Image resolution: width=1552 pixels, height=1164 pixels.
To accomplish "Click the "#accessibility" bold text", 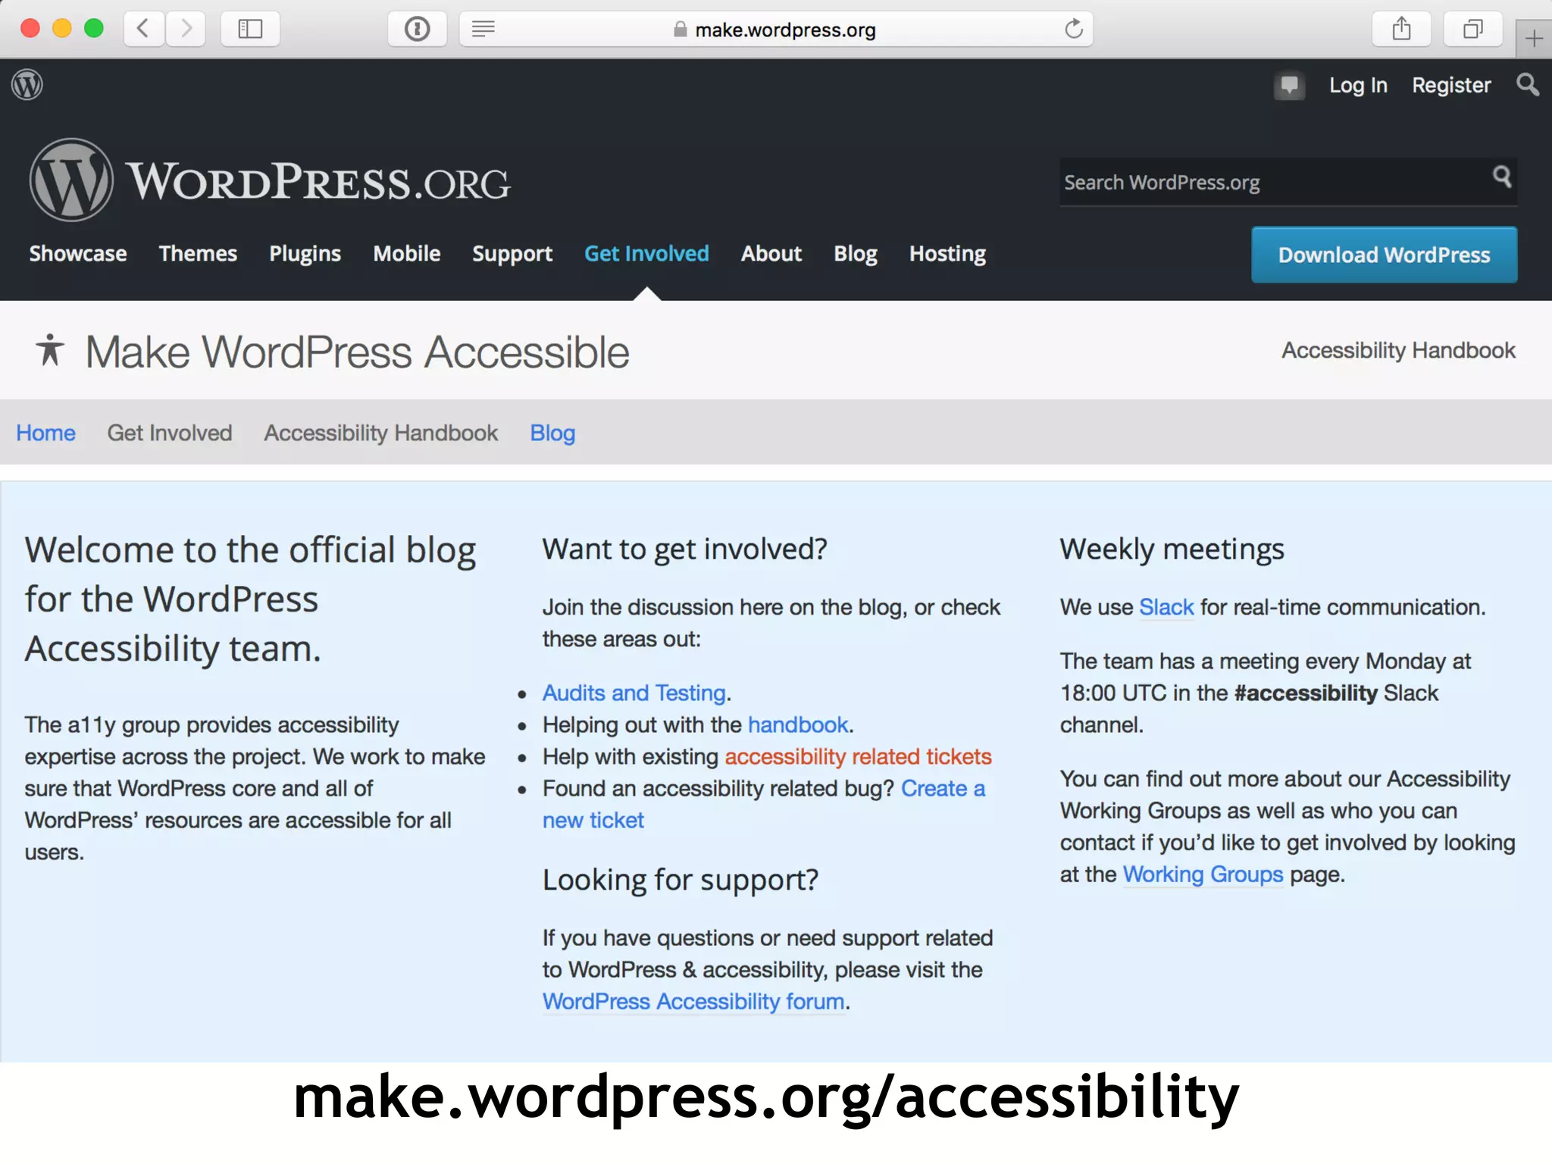I will (x=1305, y=693).
